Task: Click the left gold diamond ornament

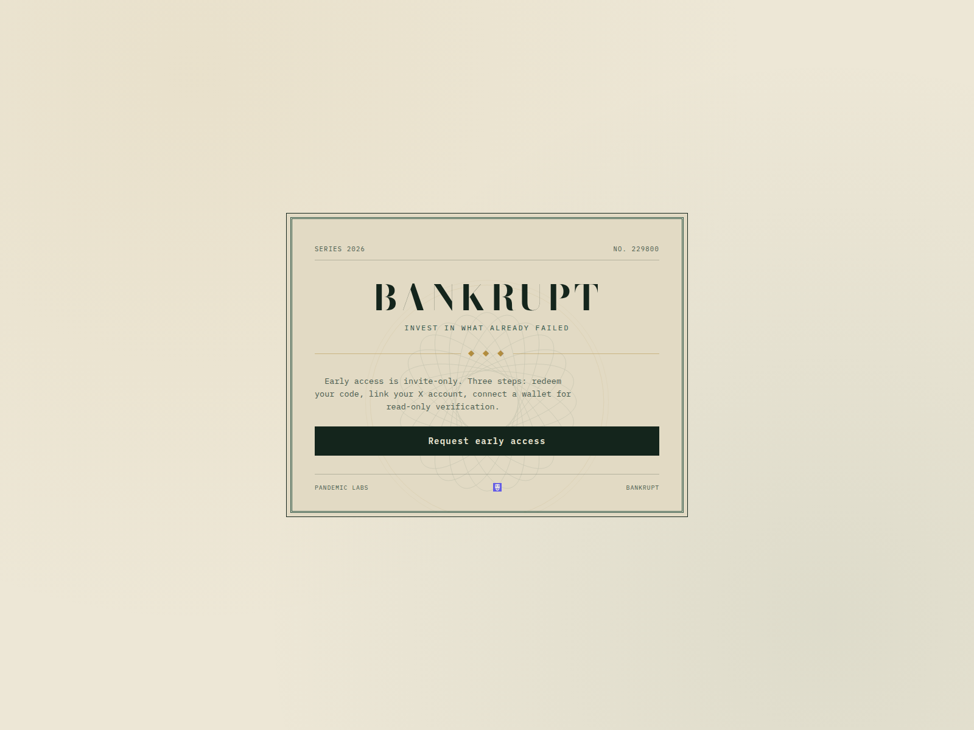Action: tap(471, 353)
